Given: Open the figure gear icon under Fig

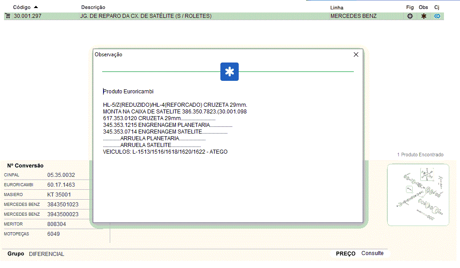Looking at the screenshot, I should click(x=410, y=16).
